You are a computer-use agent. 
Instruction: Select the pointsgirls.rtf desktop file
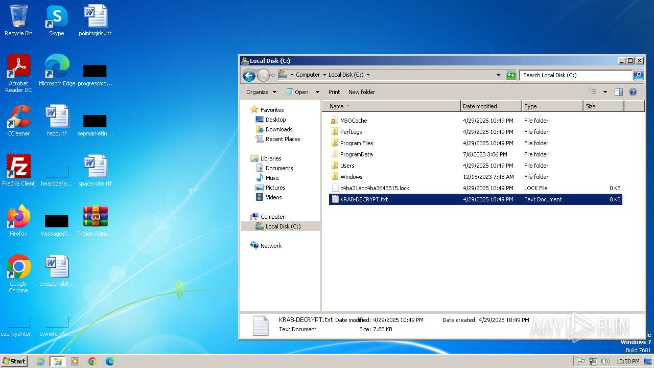95,20
